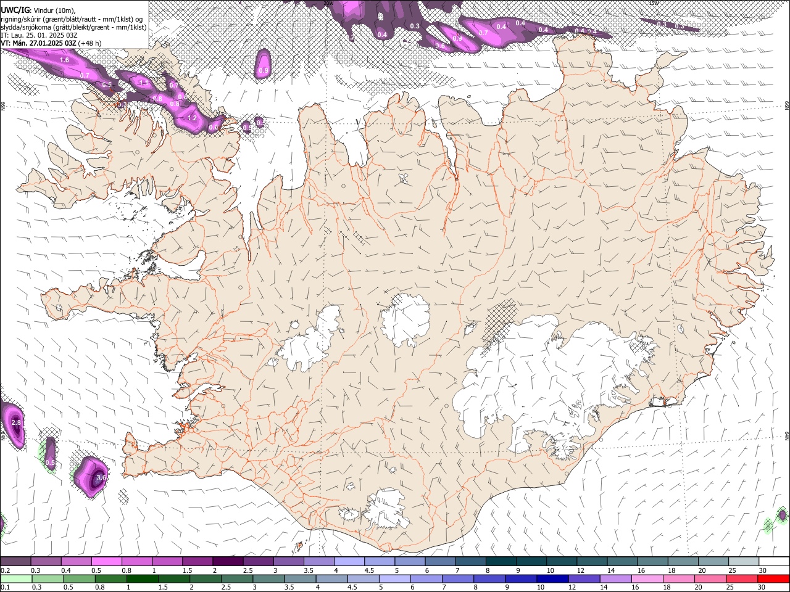The image size is (790, 592).
Task: Click the 15W longitude label
Action: click(x=654, y=3)
